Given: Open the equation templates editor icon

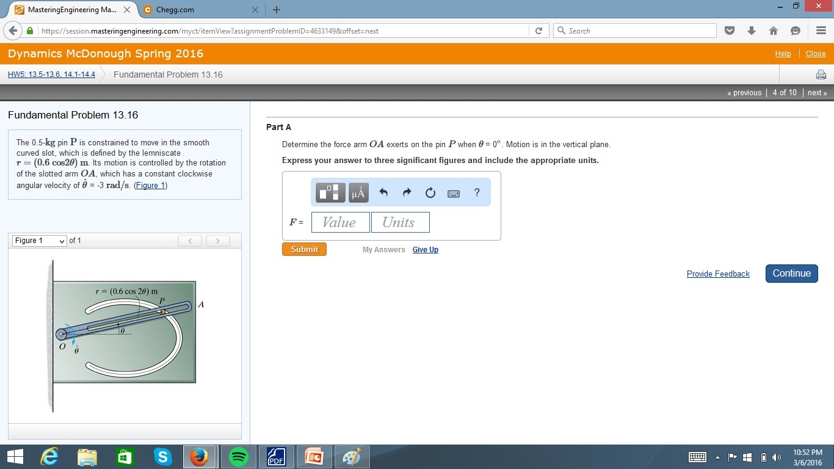Looking at the screenshot, I should (x=330, y=192).
